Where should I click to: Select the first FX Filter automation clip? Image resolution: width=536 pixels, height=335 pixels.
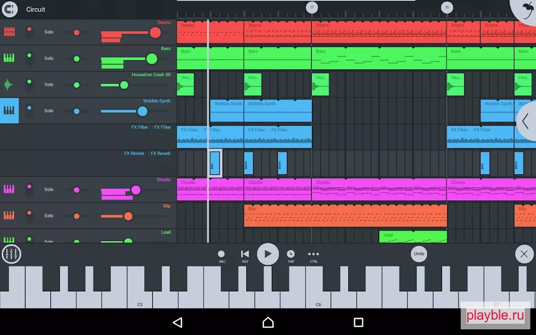[210, 137]
